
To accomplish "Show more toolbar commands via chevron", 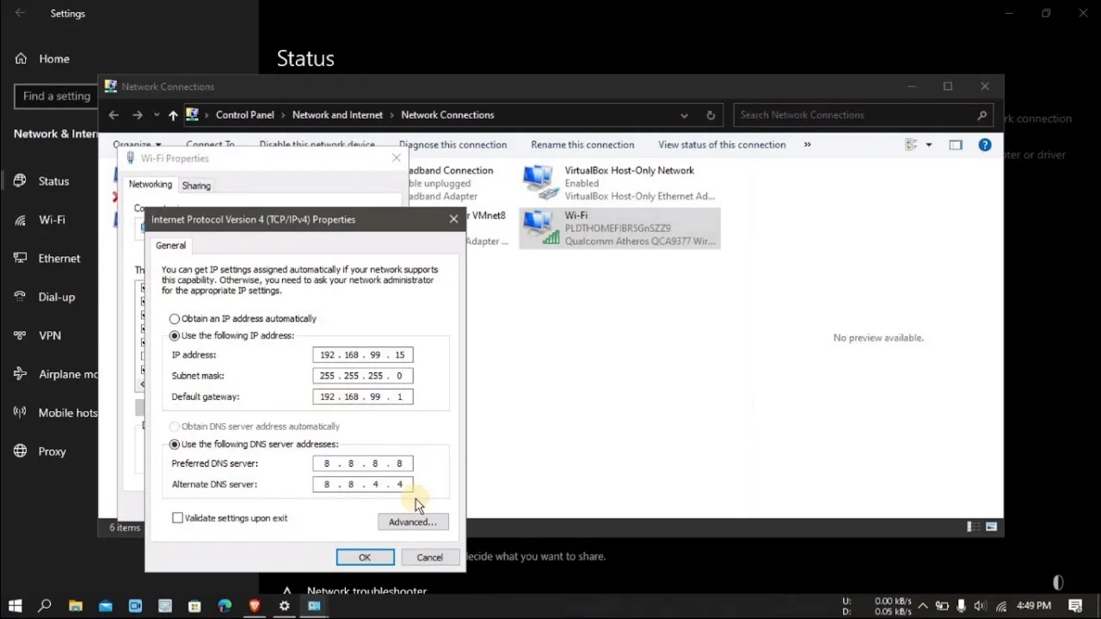I will pyautogui.click(x=807, y=144).
